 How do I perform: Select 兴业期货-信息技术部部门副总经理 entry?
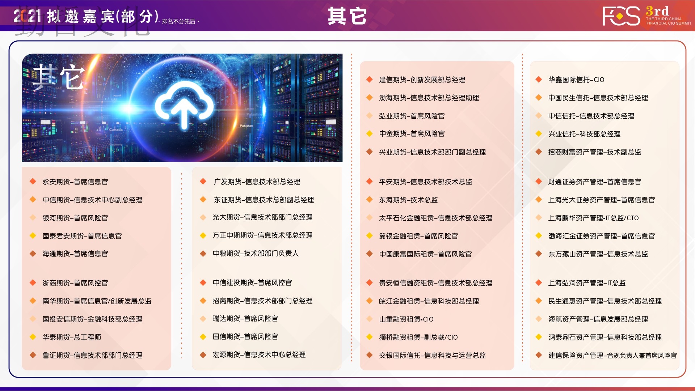pos(433,152)
